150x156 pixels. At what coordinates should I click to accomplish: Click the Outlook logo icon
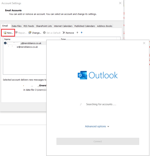[x=82, y=75]
